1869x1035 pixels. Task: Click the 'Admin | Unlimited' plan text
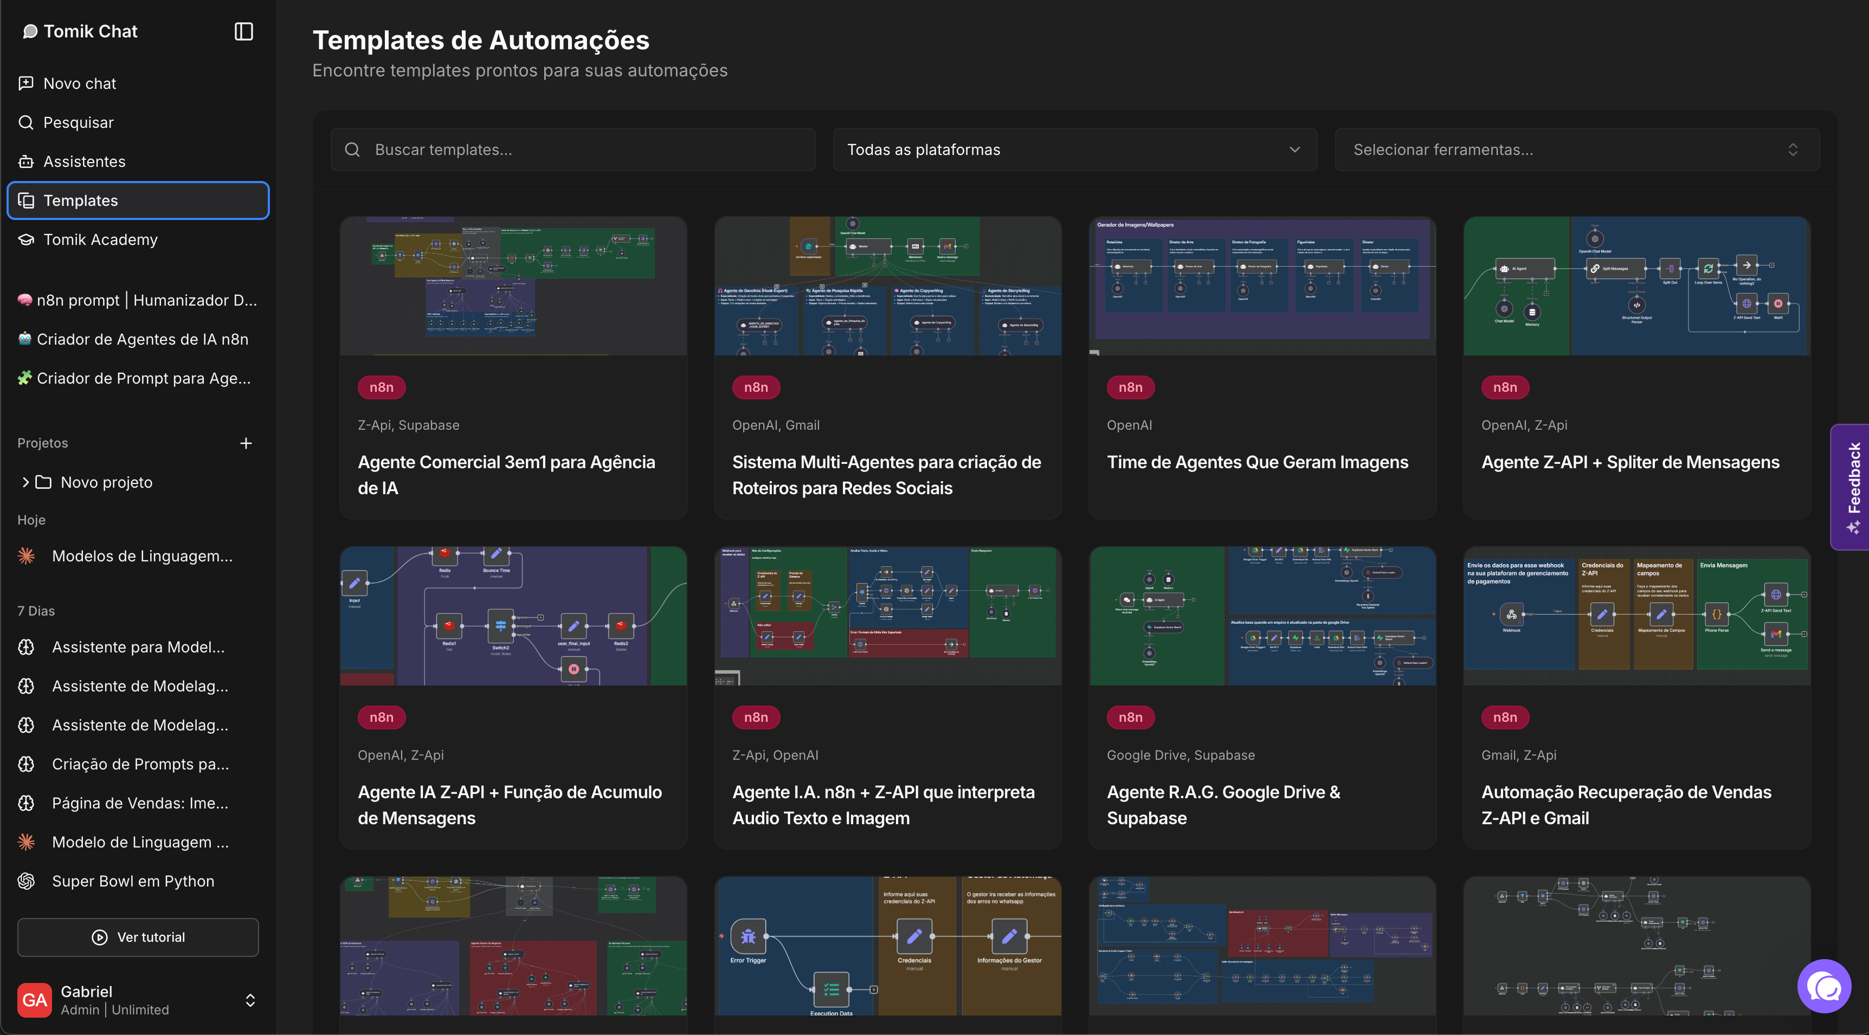(114, 1010)
